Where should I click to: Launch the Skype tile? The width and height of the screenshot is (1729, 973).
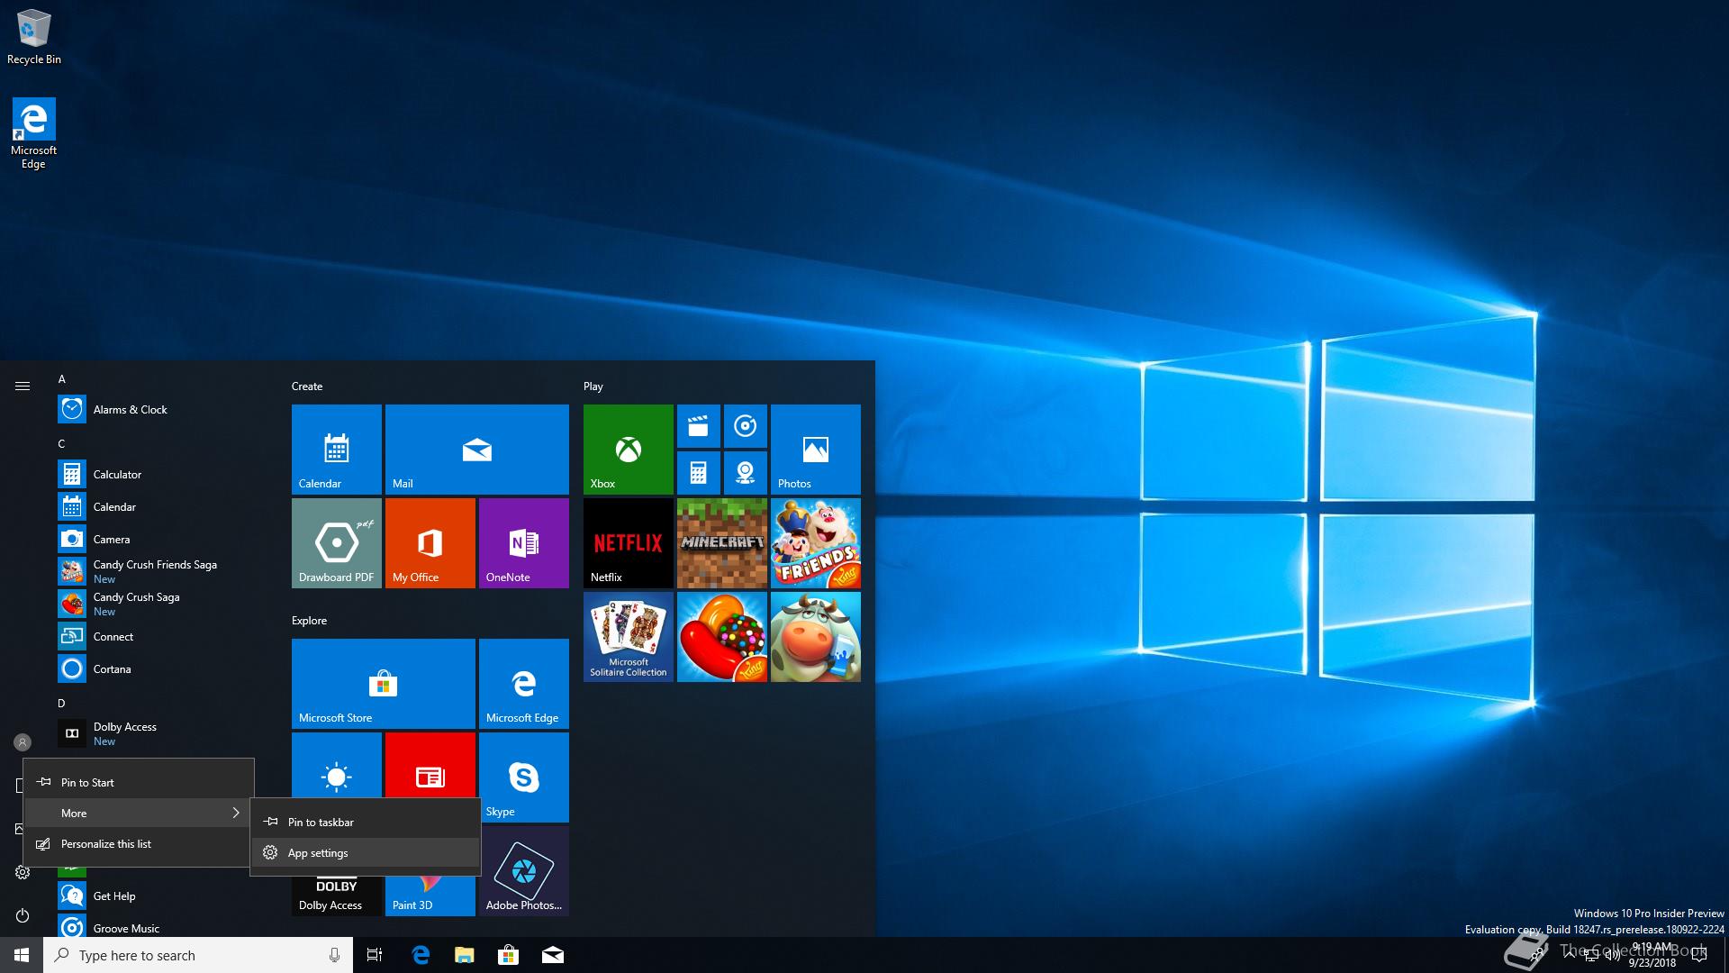523,777
